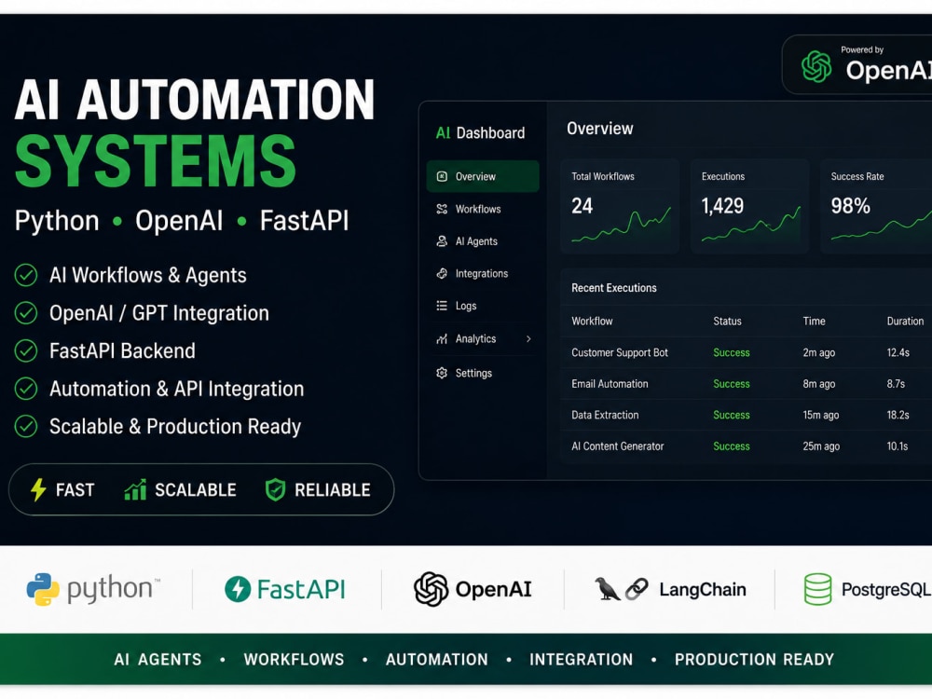The image size is (932, 699).
Task: Click the '2m ago' time cell
Action: point(819,352)
